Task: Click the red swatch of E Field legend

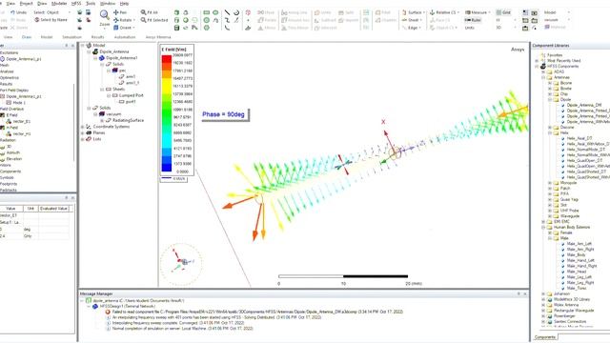Action: click(x=167, y=59)
